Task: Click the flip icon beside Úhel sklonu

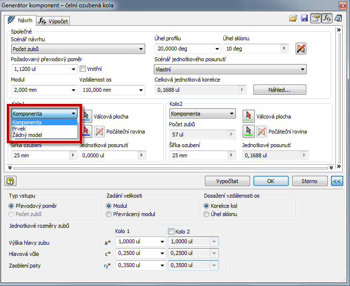Action: pyautogui.click(x=301, y=49)
